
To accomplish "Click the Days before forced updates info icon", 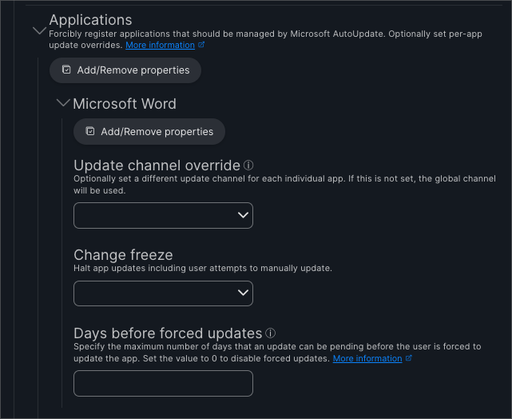I will (270, 333).
